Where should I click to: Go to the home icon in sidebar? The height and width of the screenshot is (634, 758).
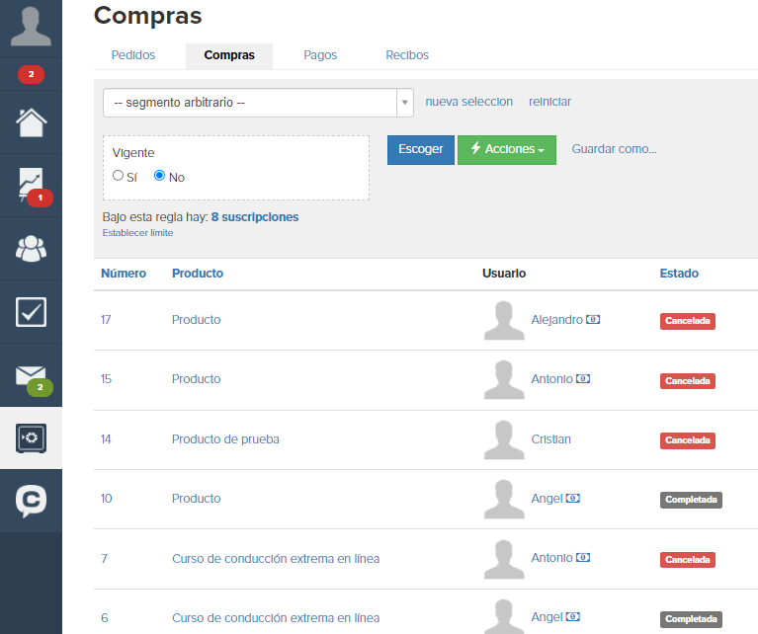(31, 122)
